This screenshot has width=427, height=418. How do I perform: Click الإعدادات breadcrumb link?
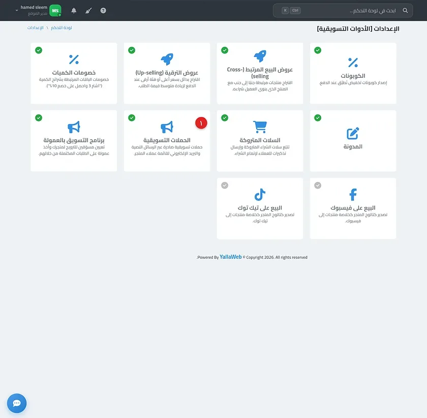point(36,28)
